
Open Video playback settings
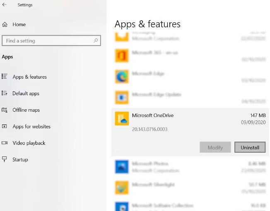(x=29, y=143)
